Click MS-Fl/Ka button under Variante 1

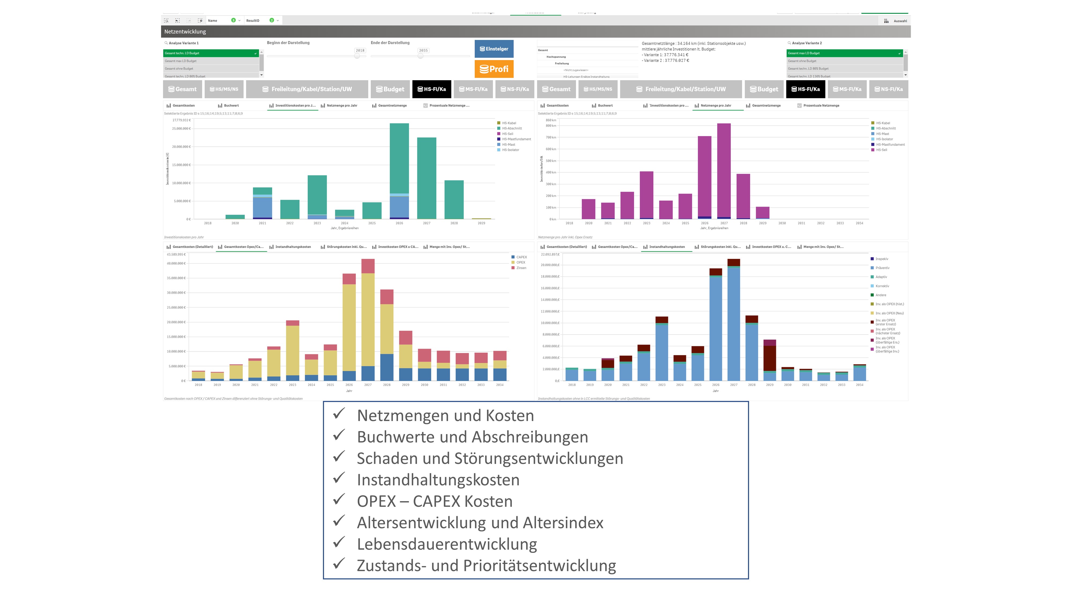pos(473,89)
